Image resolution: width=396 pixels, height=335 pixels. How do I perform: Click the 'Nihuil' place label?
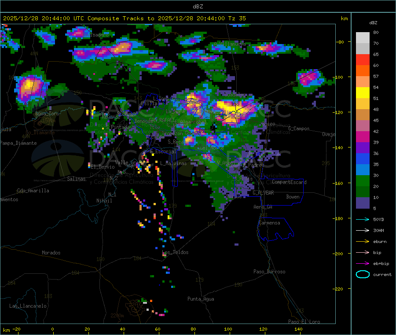[104, 201]
